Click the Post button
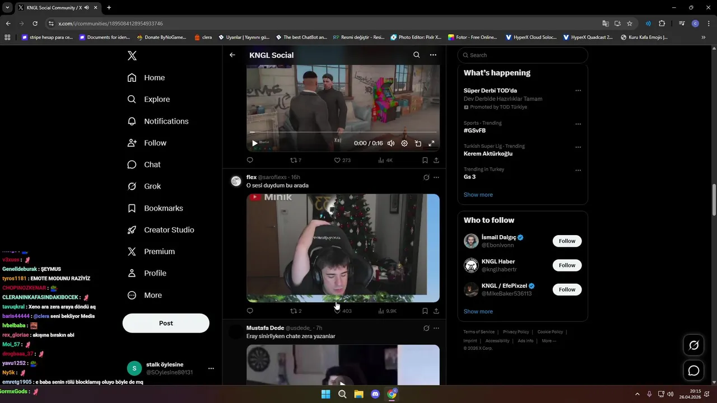Viewport: 717px width, 403px height. 166,323
